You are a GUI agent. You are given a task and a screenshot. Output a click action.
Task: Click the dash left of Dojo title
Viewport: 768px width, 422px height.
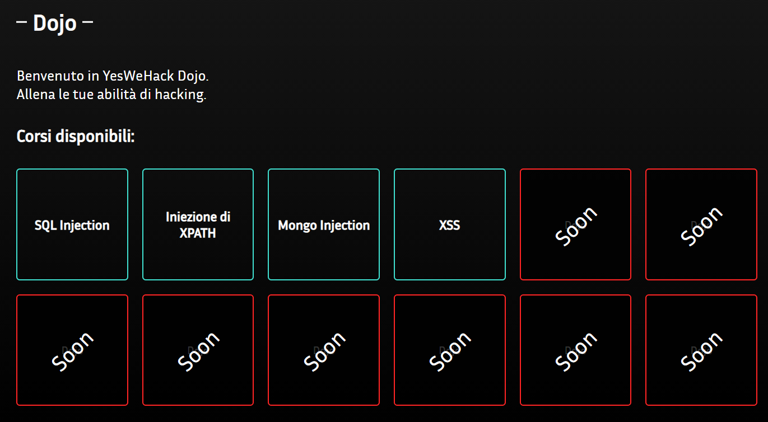22,23
